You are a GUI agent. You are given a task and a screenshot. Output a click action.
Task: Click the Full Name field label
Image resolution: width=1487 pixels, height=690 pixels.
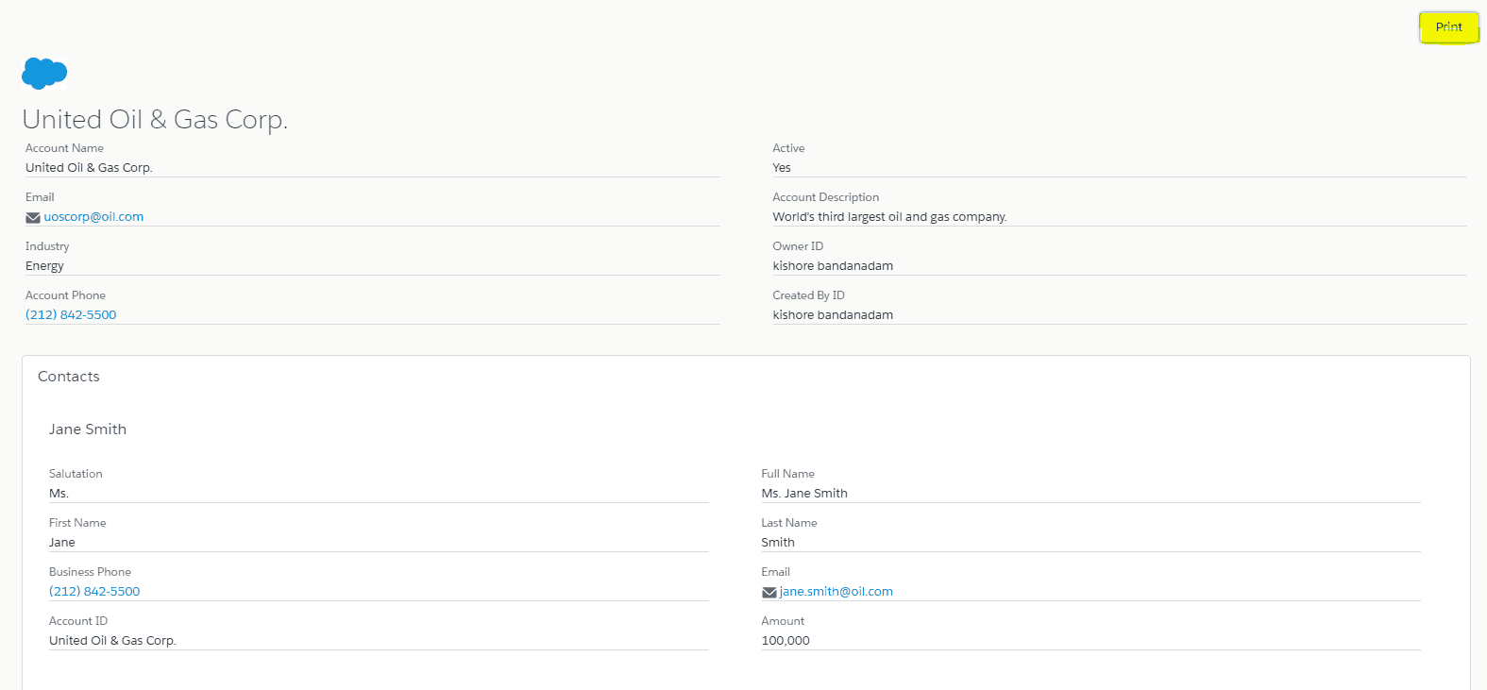click(787, 474)
